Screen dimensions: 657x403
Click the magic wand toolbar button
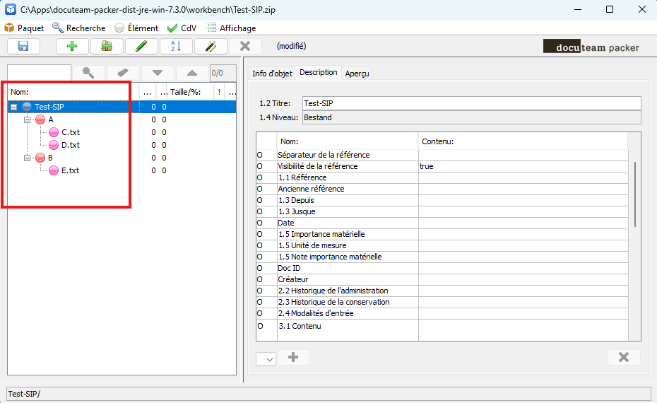coord(211,46)
